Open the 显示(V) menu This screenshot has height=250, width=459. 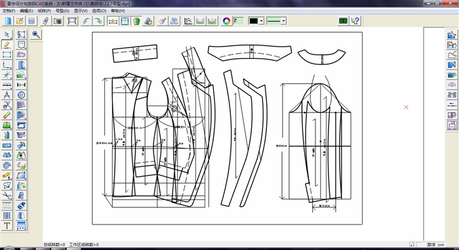[x=81, y=11]
